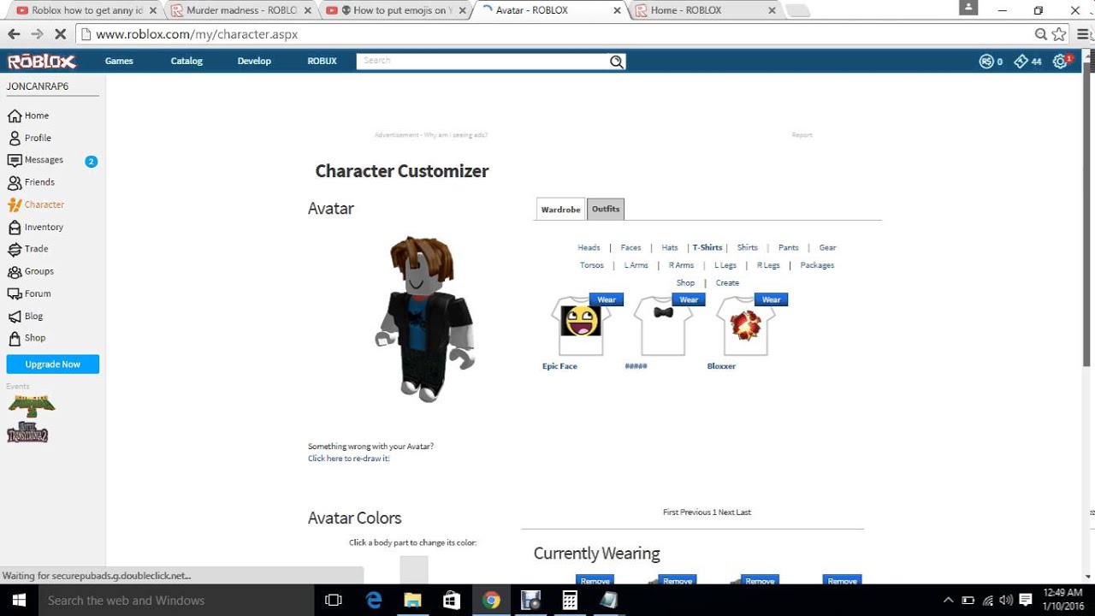Open the Chrome menu hamburger icon
Image resolution: width=1095 pixels, height=616 pixels.
(x=1083, y=34)
